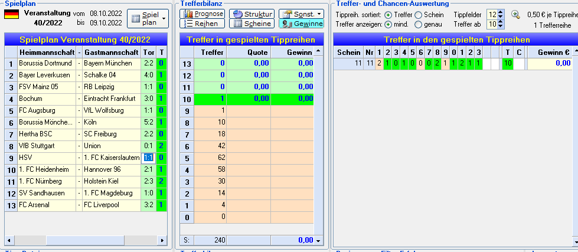
Task: Click the Gewinn € column header
Action: tap(550, 53)
